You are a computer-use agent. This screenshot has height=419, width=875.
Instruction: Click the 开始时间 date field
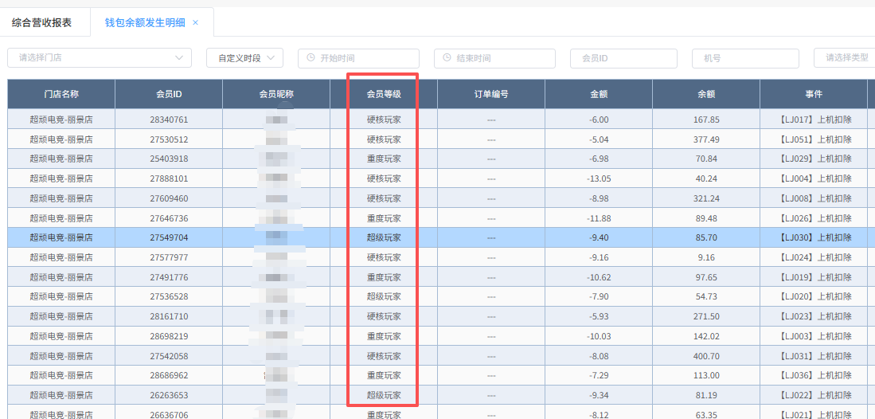tap(359, 58)
